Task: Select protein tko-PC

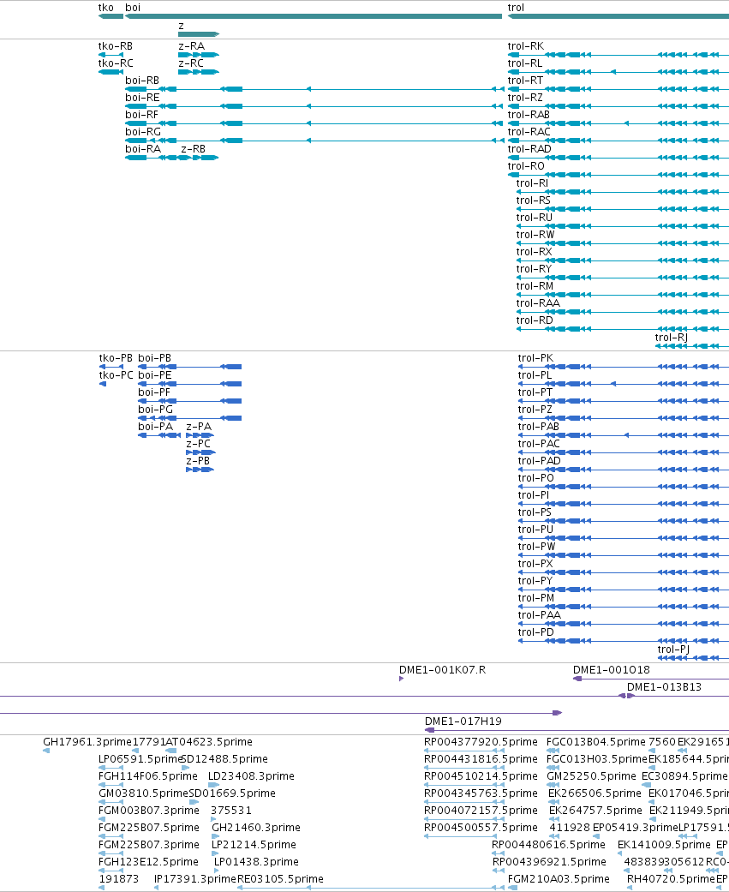Action: [x=116, y=375]
